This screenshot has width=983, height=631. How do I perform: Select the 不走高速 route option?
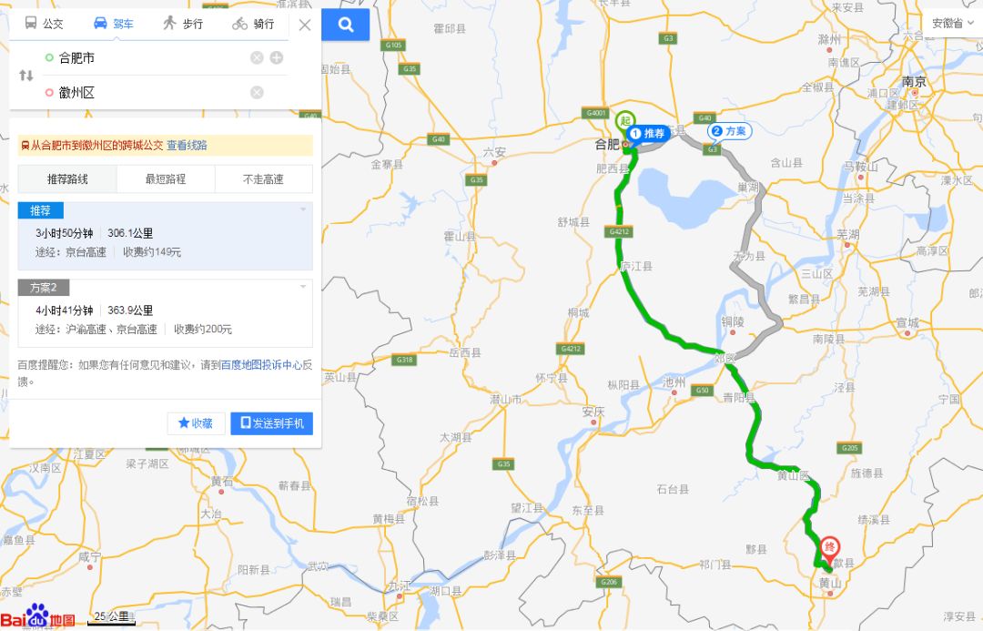point(263,178)
